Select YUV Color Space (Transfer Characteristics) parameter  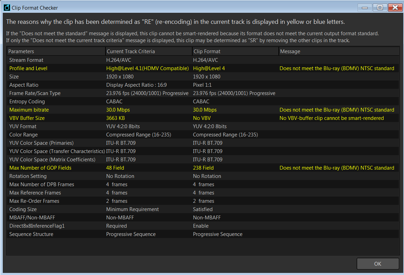[57, 151]
